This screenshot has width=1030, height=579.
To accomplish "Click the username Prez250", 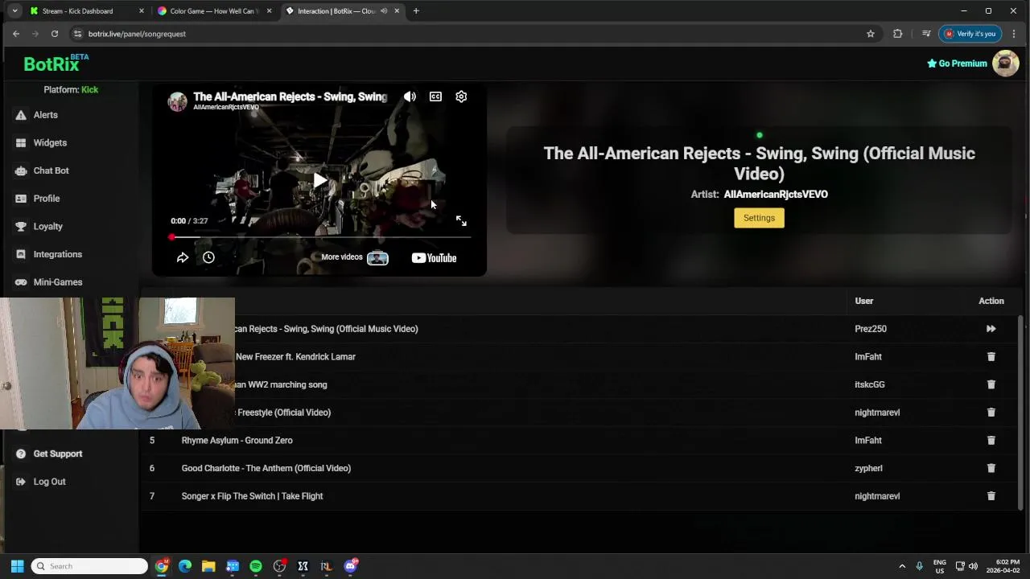I will (x=870, y=329).
